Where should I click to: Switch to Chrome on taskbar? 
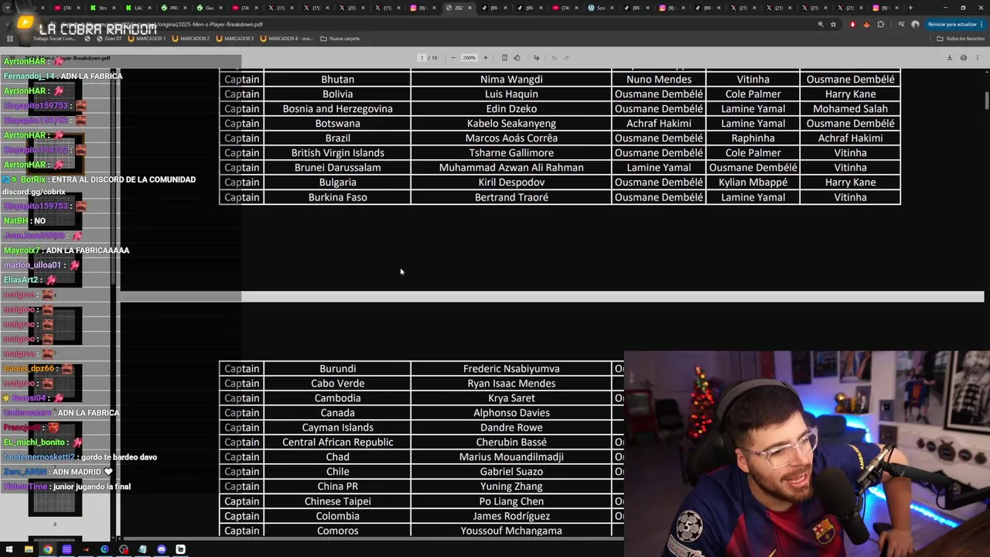click(x=48, y=549)
